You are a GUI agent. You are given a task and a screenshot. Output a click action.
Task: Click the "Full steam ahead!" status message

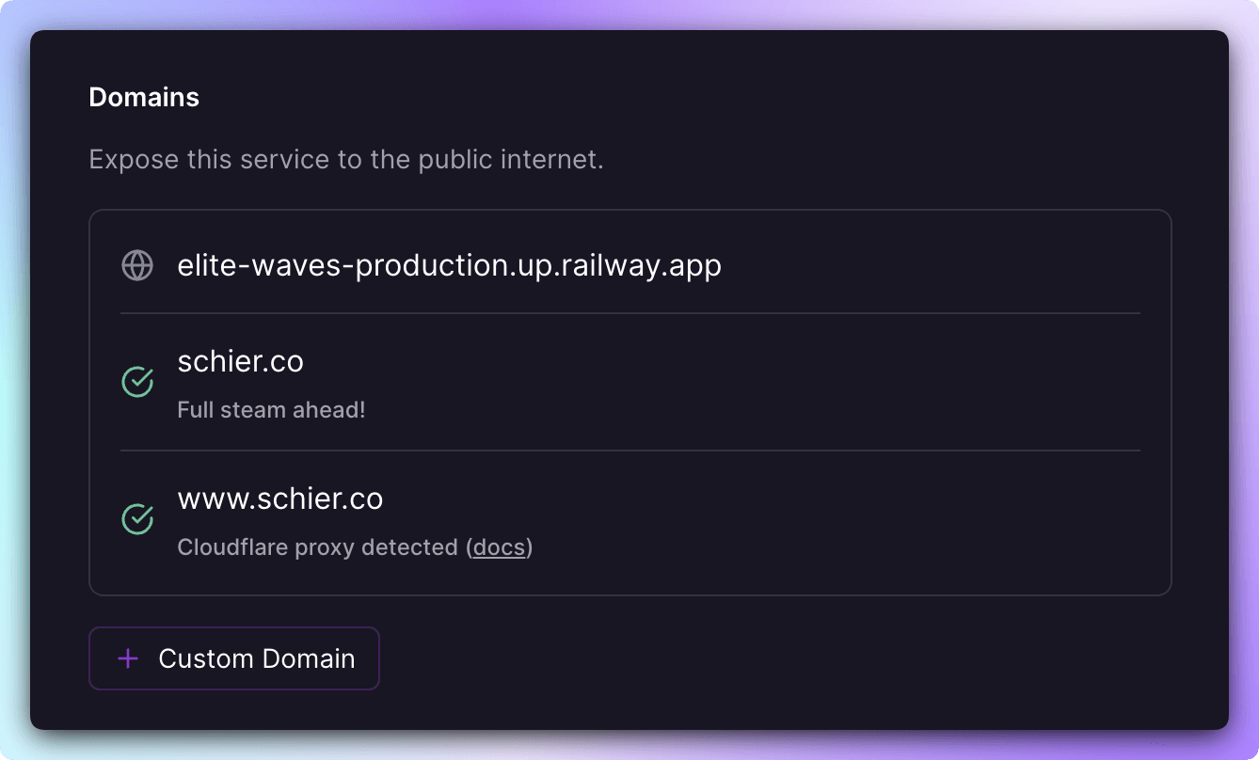[271, 411]
